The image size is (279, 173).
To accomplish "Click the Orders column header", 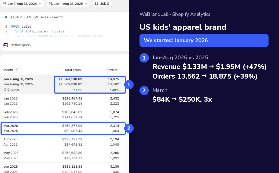I will pos(112,70).
